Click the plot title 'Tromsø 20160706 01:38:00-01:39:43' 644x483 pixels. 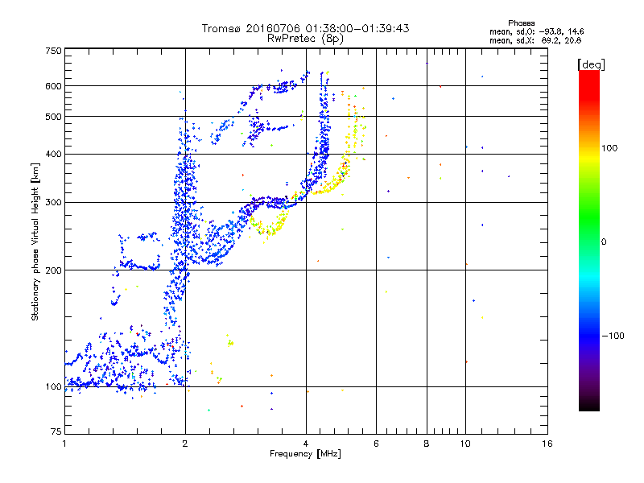coord(305,28)
